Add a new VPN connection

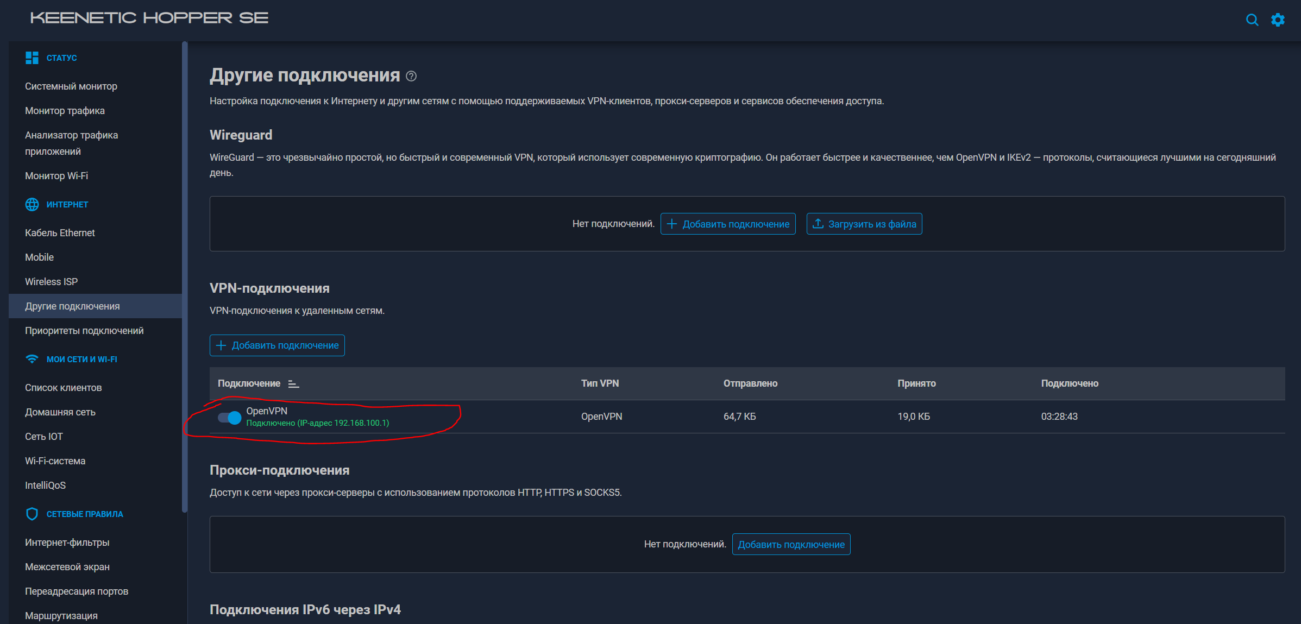[277, 345]
